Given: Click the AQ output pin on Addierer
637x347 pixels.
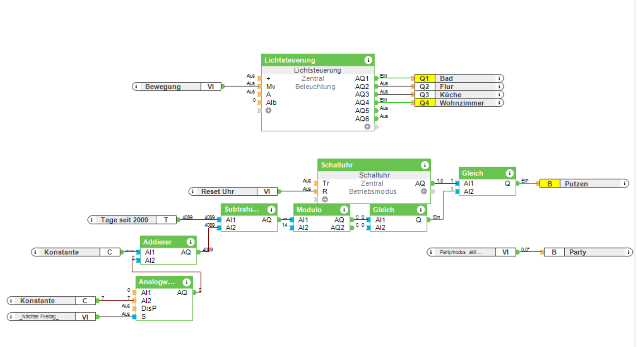Looking at the screenshot, I should 198,252.
